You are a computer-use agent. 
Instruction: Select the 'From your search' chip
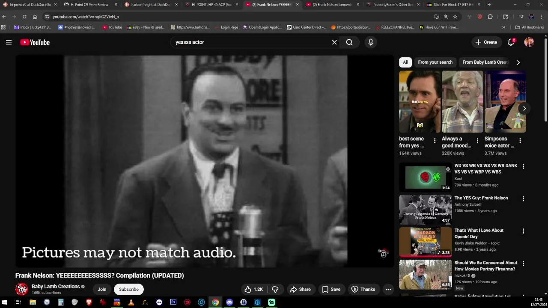pyautogui.click(x=435, y=62)
